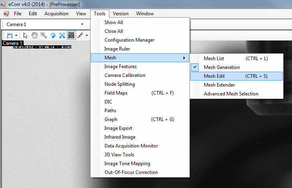This screenshot has height=188, width=292.
Task: Choose Mesh Edit in submenu
Action: click(x=236, y=76)
